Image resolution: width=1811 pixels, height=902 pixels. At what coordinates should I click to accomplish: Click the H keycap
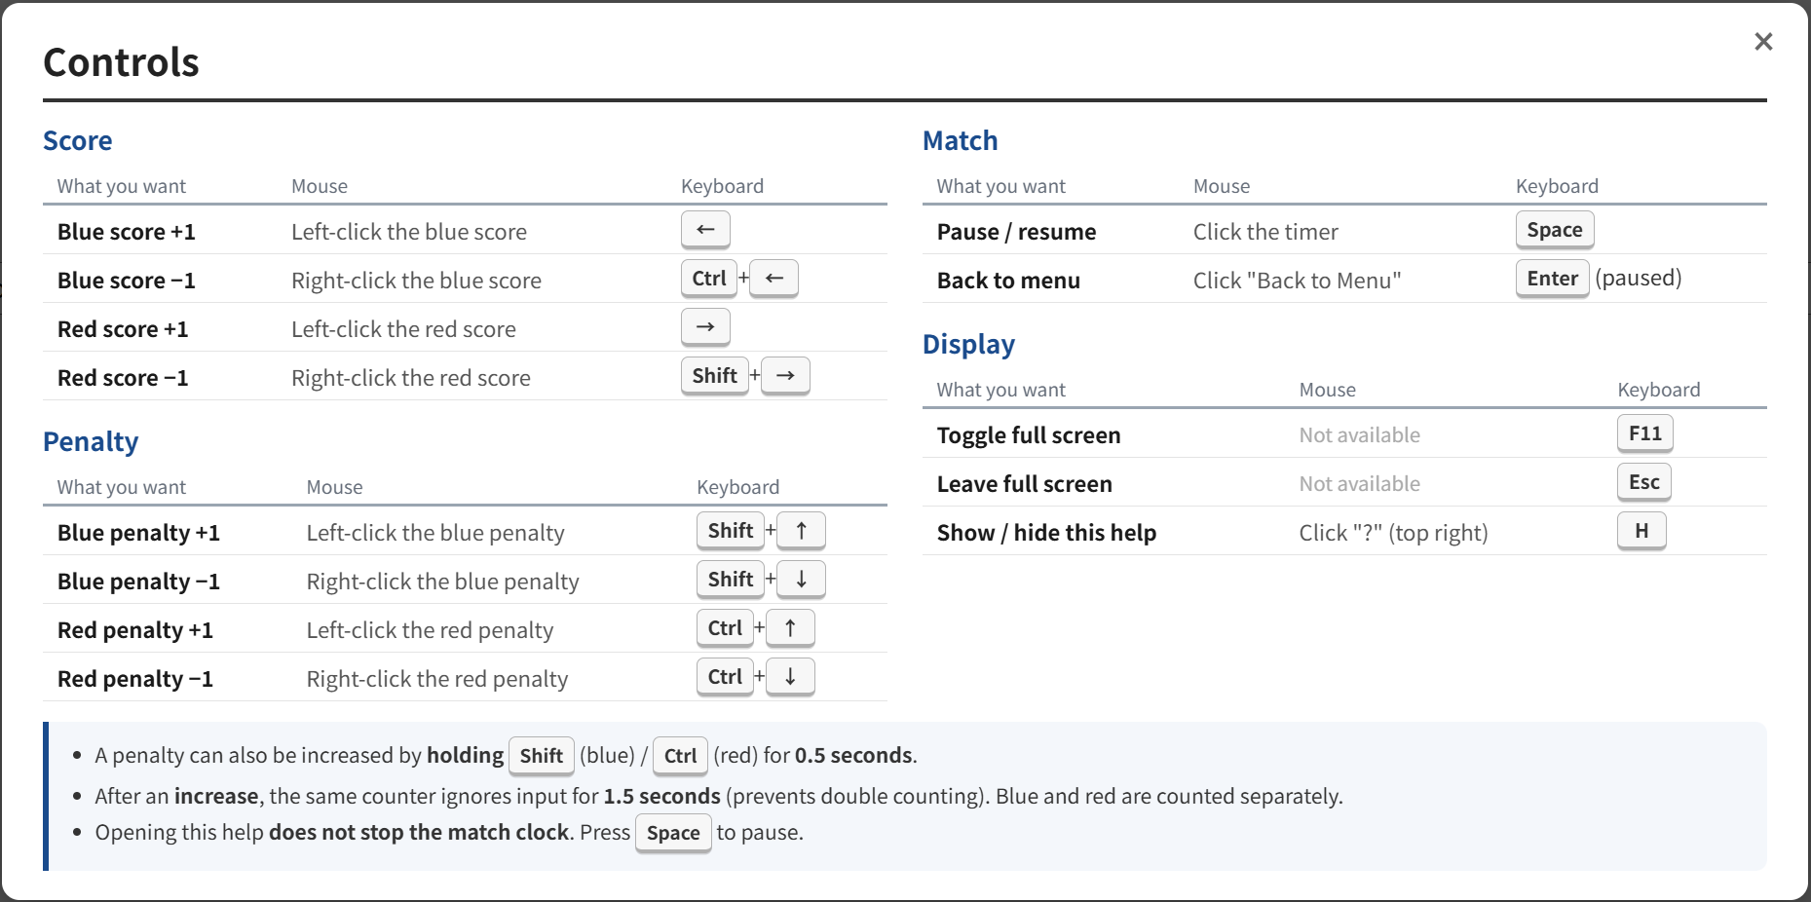(1642, 531)
